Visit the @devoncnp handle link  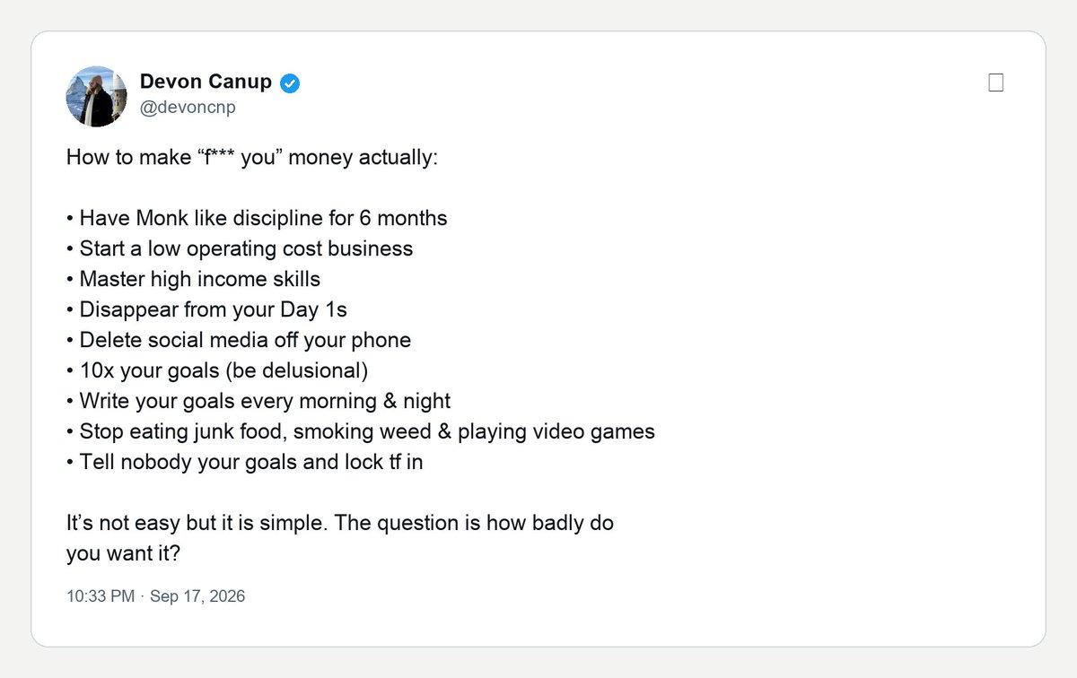pos(188,108)
